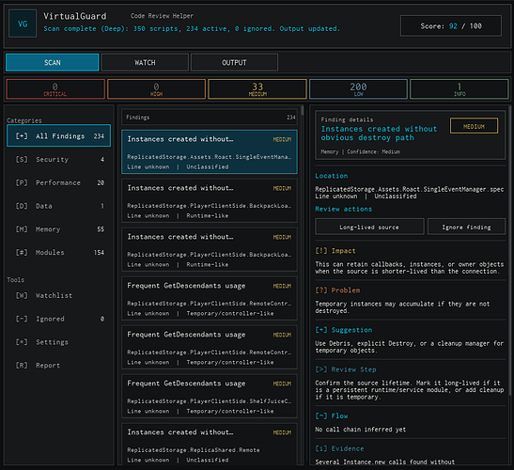The image size is (514, 470).
Task: Open the [*] Settings tool
Action: point(58,342)
